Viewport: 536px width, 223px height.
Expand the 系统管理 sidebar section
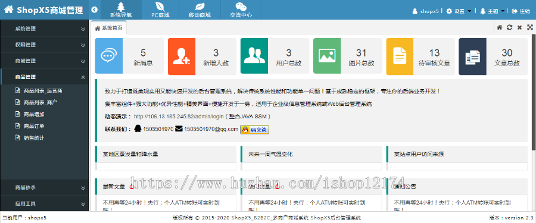click(45, 29)
